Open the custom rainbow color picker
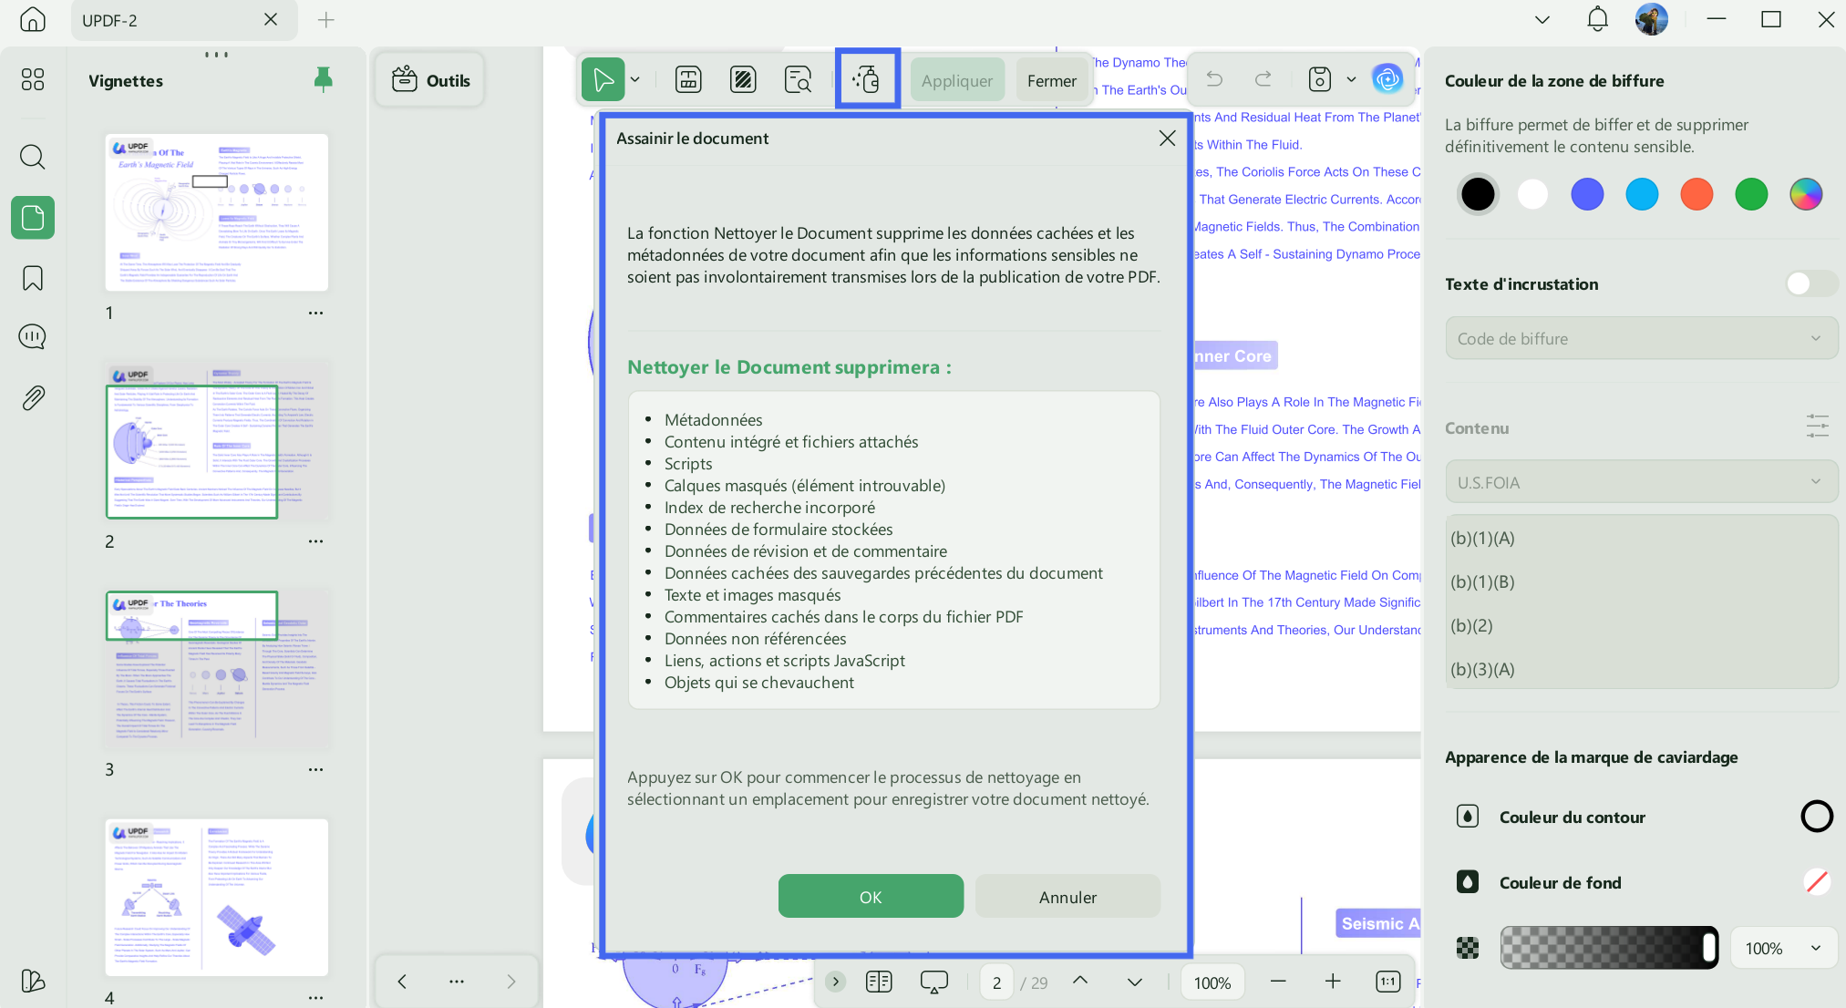1846x1008 pixels. click(x=1806, y=193)
